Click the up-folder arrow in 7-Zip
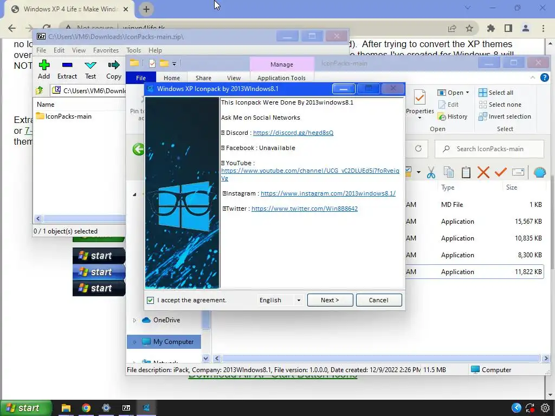 click(x=39, y=90)
